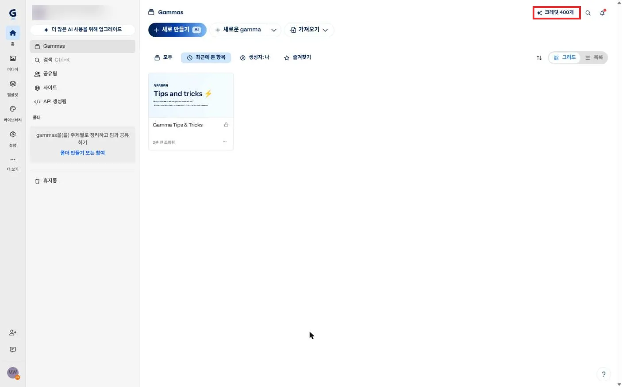The width and height of the screenshot is (622, 387).
Task: Open 설정 settings from left rail
Action: tap(13, 138)
